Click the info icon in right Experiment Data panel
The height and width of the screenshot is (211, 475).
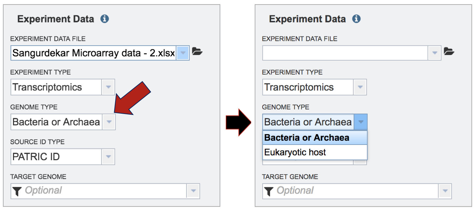[356, 19]
